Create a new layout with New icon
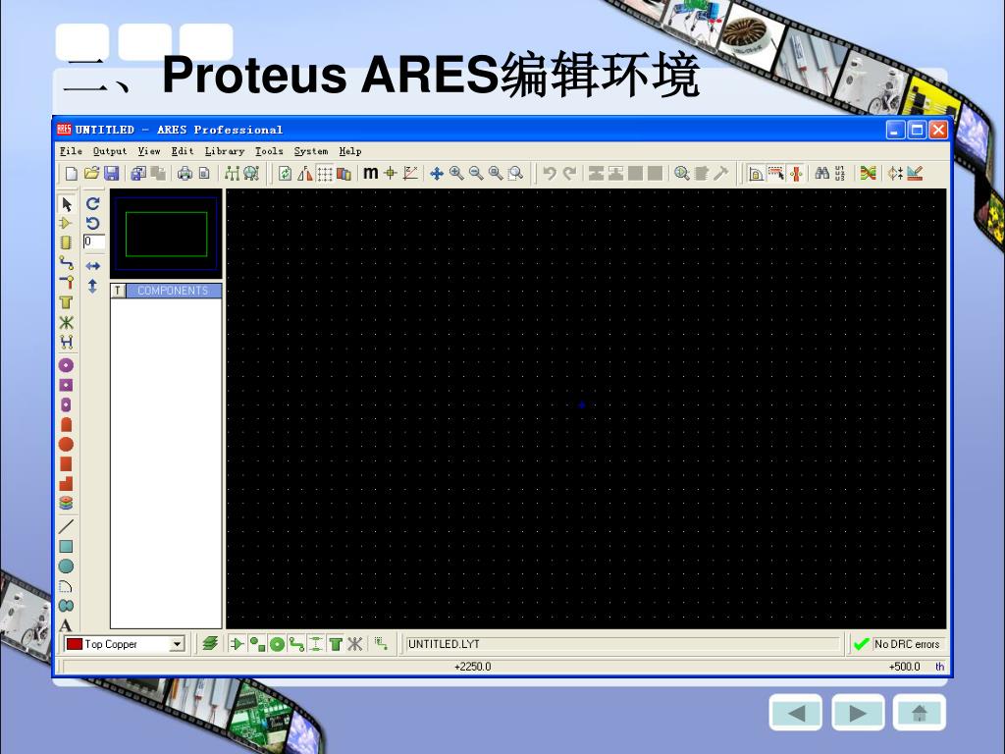Screen dimensions: 1005x754 (x=71, y=173)
